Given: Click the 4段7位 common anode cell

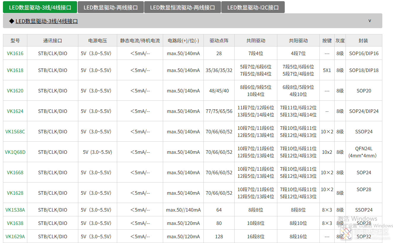Looking at the screenshot, I should point(298,54).
